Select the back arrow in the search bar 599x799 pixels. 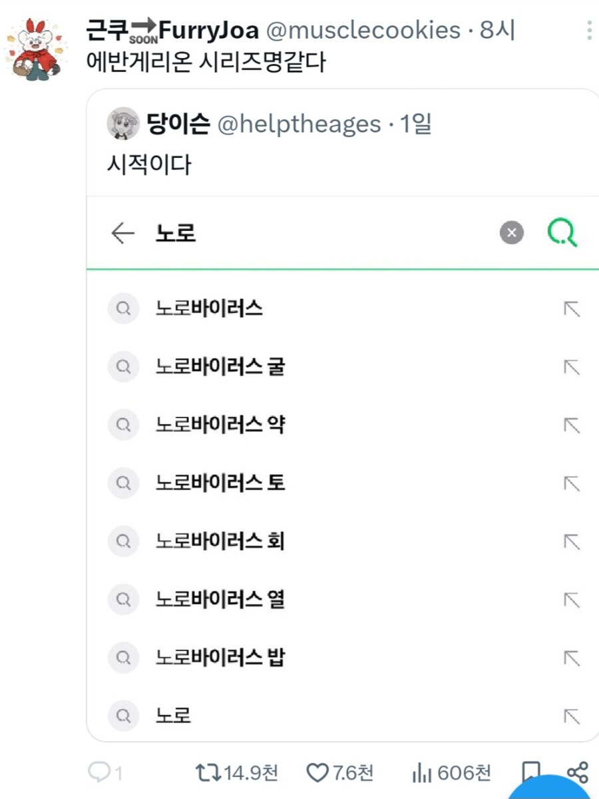click(122, 232)
